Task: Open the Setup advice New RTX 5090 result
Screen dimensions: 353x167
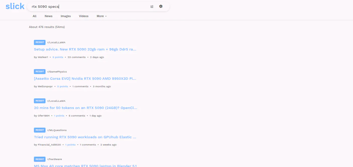Action: coord(85,49)
